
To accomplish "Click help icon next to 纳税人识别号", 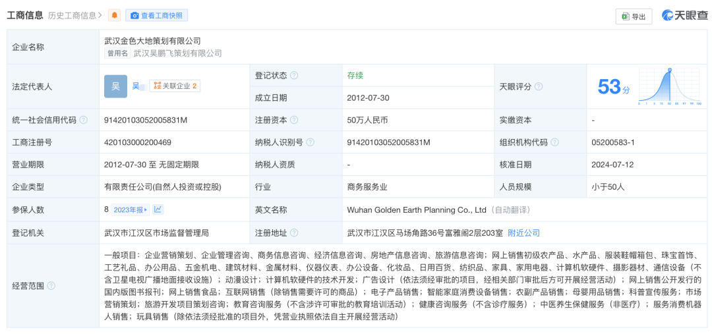I will click(x=310, y=142).
